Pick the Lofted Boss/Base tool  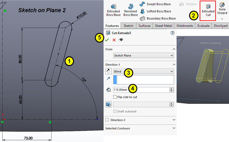(x=157, y=11)
